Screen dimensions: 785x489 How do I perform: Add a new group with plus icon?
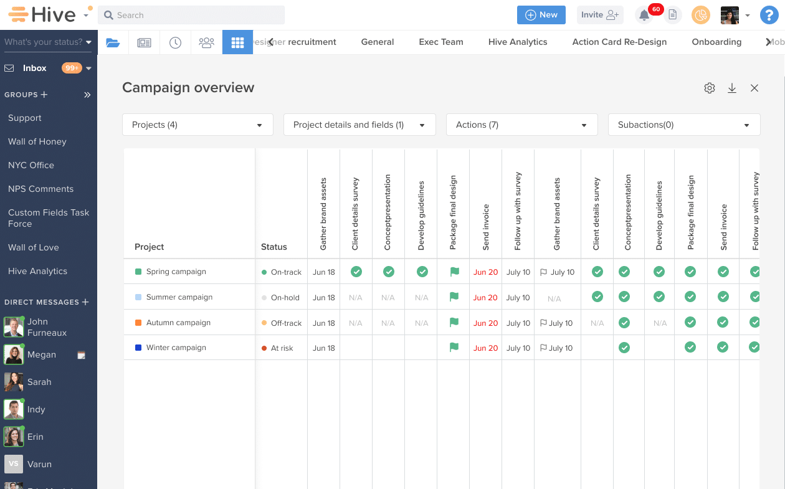(x=44, y=95)
